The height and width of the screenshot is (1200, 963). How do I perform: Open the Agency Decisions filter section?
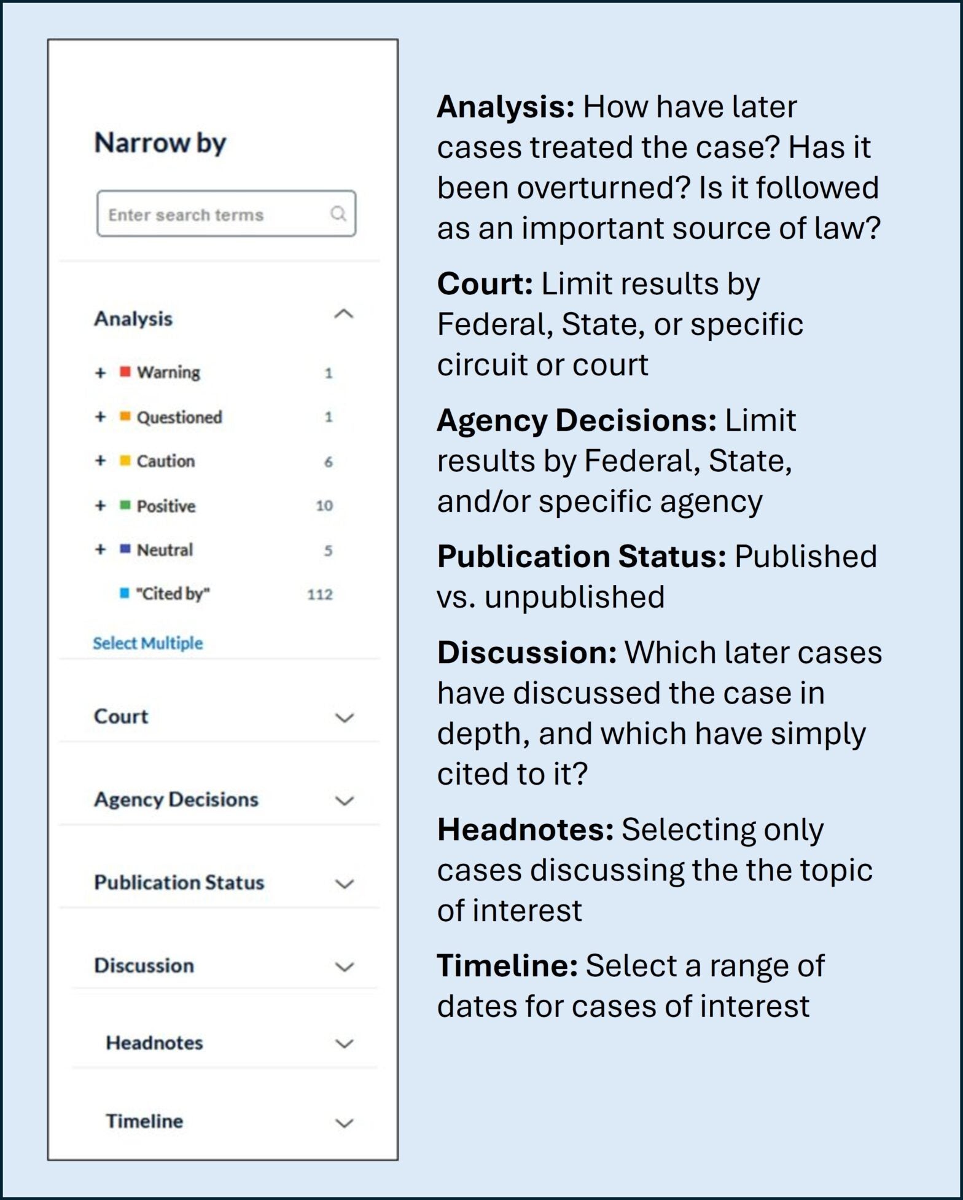coord(344,800)
